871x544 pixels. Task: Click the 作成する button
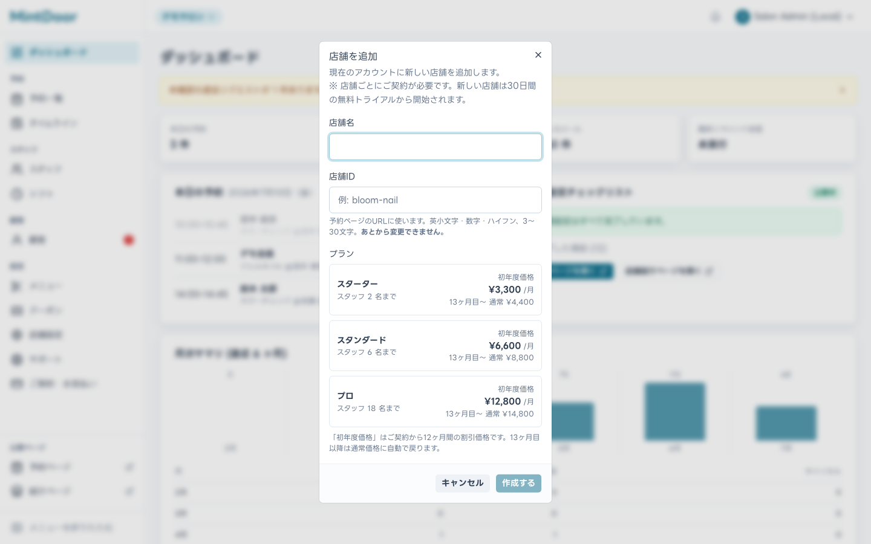(x=518, y=483)
